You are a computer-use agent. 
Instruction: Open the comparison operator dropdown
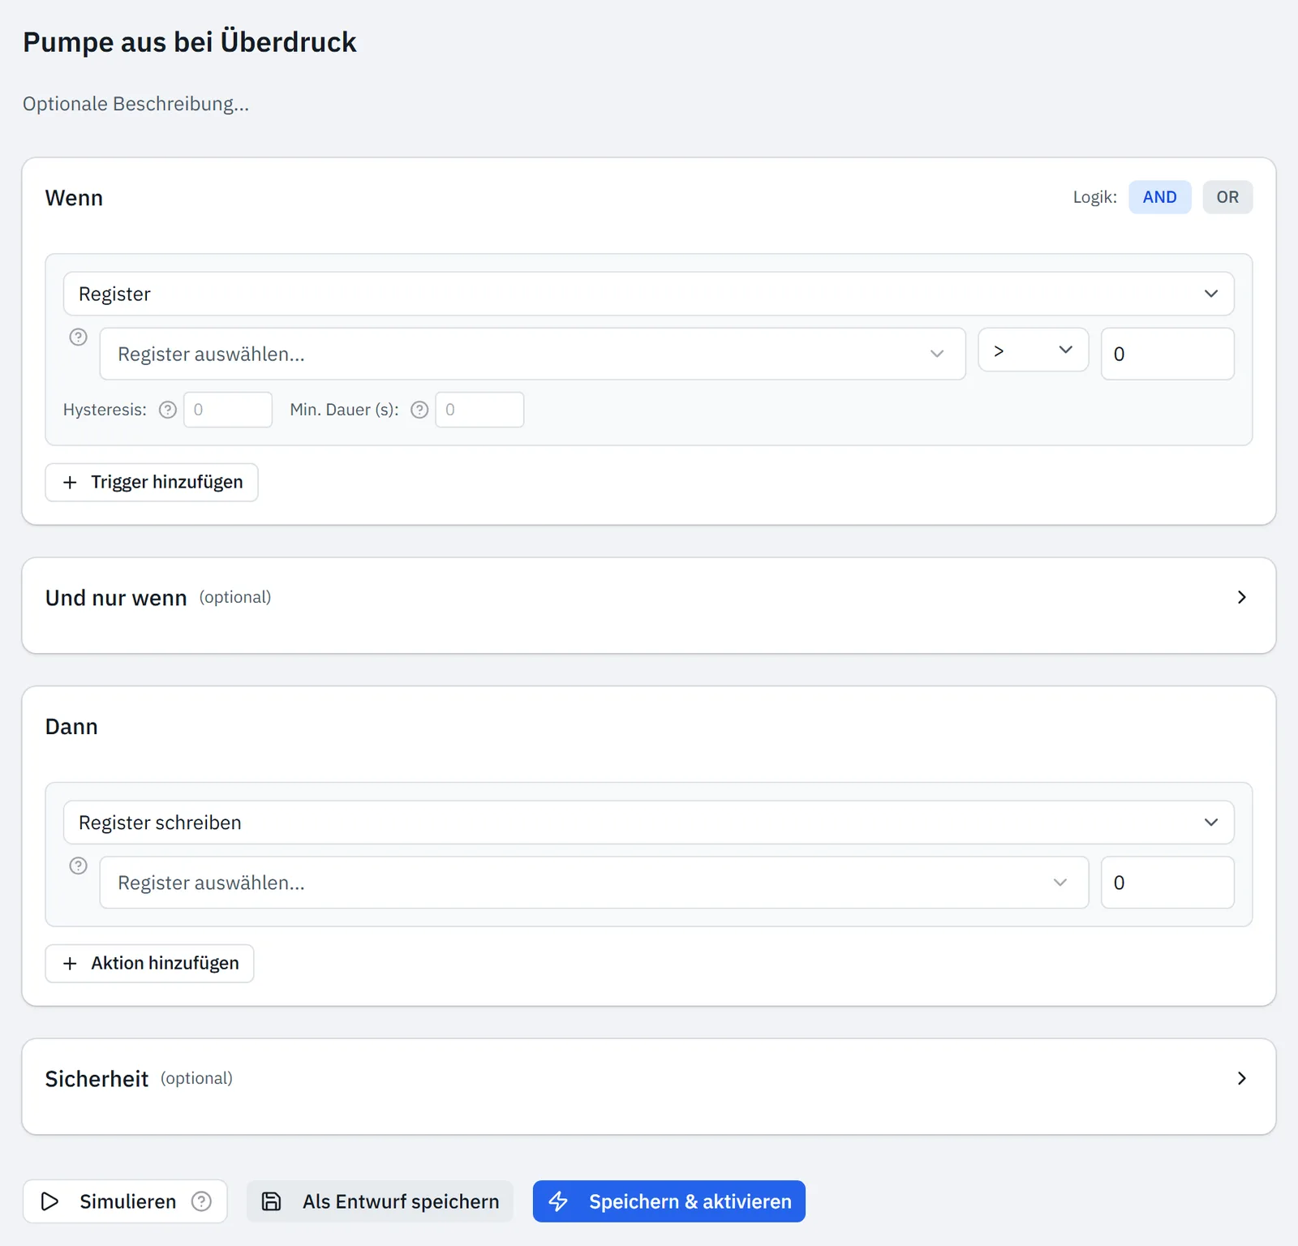point(1033,350)
